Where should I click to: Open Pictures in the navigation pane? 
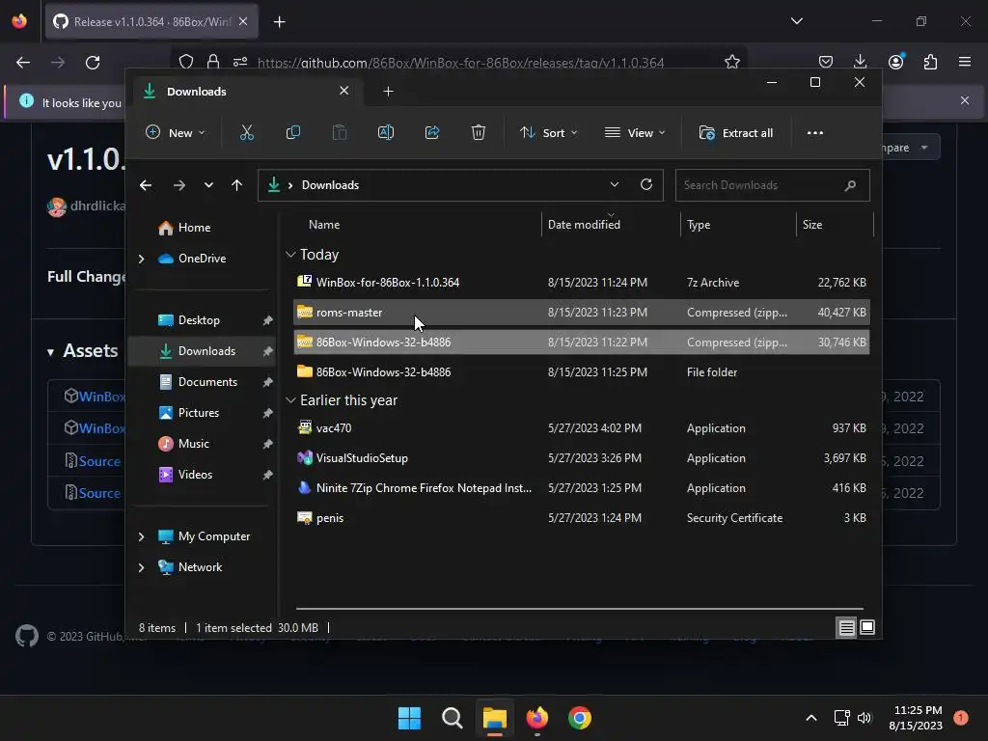point(199,413)
